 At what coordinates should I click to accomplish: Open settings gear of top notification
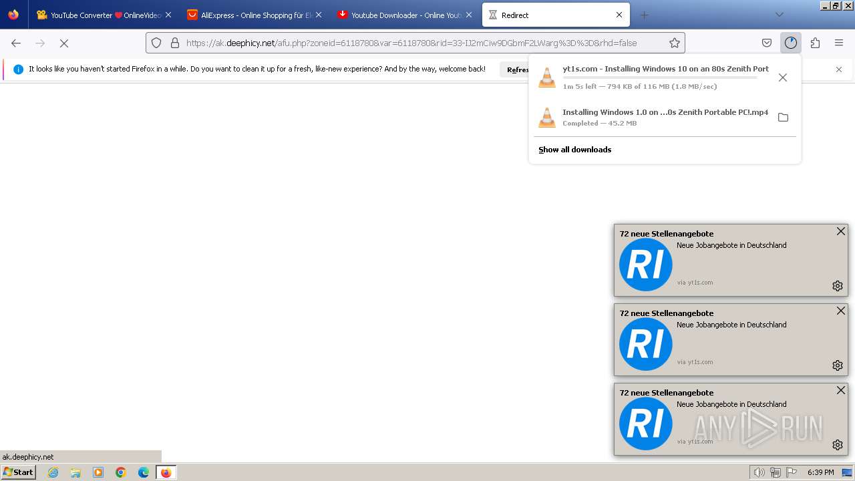coord(838,286)
